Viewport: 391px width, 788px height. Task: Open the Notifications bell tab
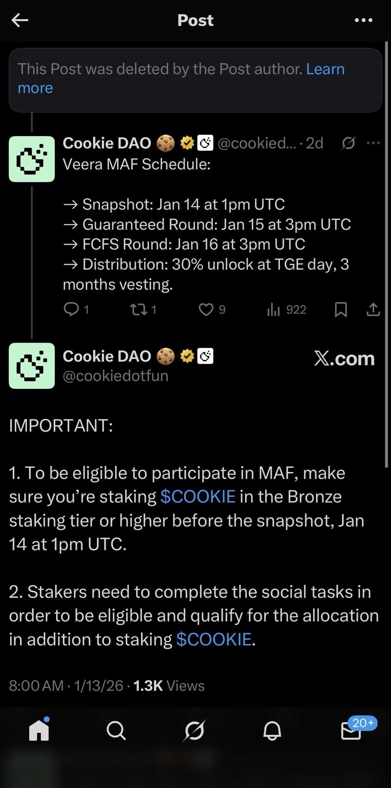point(272,730)
